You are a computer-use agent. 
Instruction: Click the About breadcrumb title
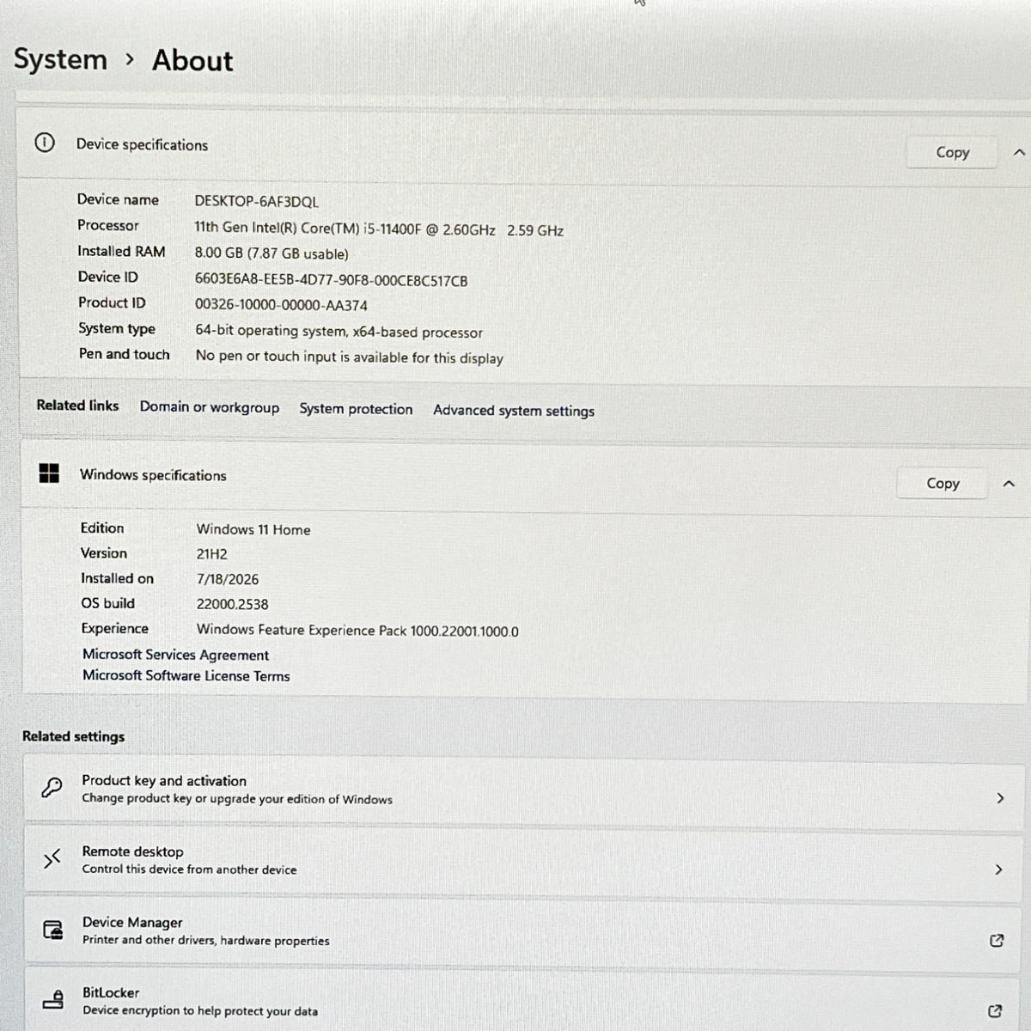(192, 60)
